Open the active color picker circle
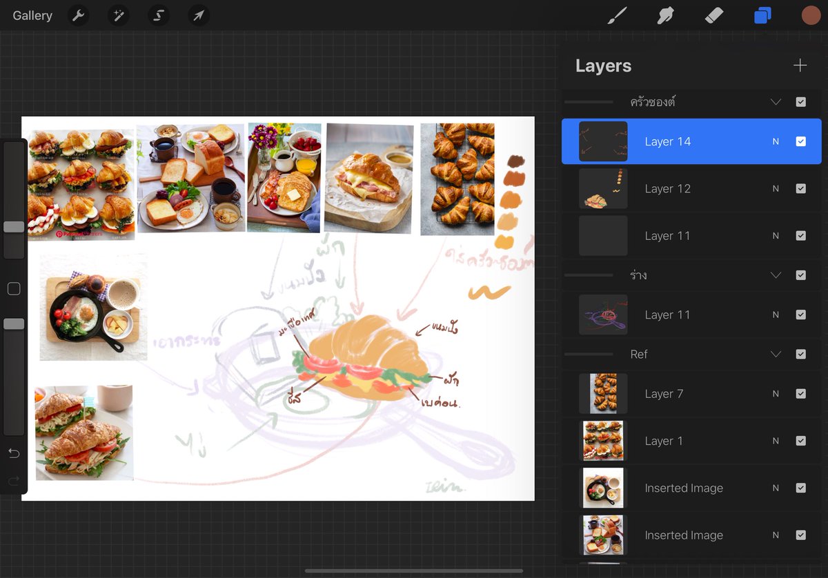828x578 pixels. (811, 15)
